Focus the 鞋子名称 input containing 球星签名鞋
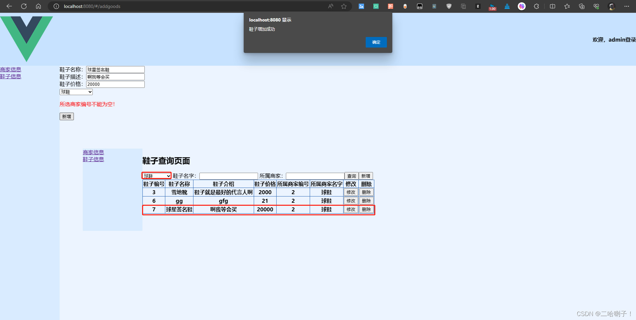636x320 pixels. coord(115,70)
